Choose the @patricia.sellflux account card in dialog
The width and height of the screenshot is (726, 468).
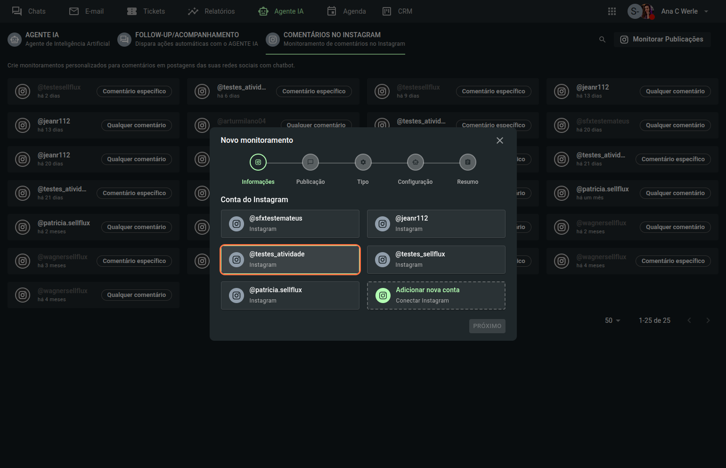[x=290, y=296]
